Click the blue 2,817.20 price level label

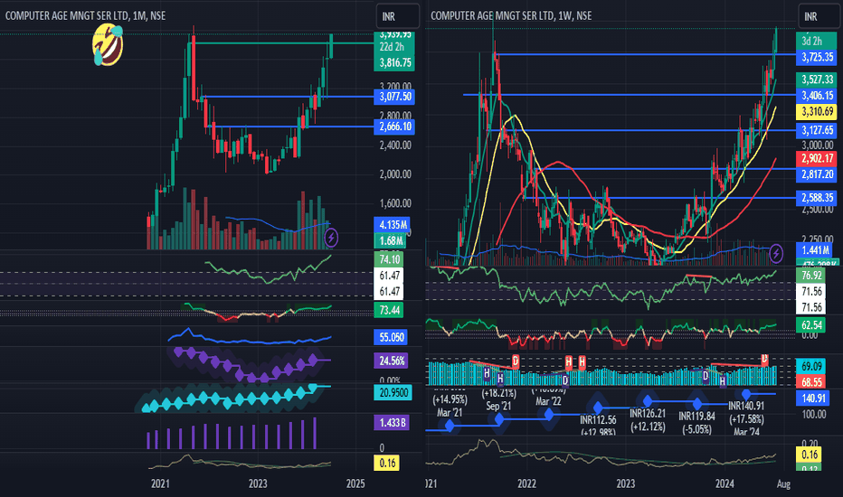point(817,174)
